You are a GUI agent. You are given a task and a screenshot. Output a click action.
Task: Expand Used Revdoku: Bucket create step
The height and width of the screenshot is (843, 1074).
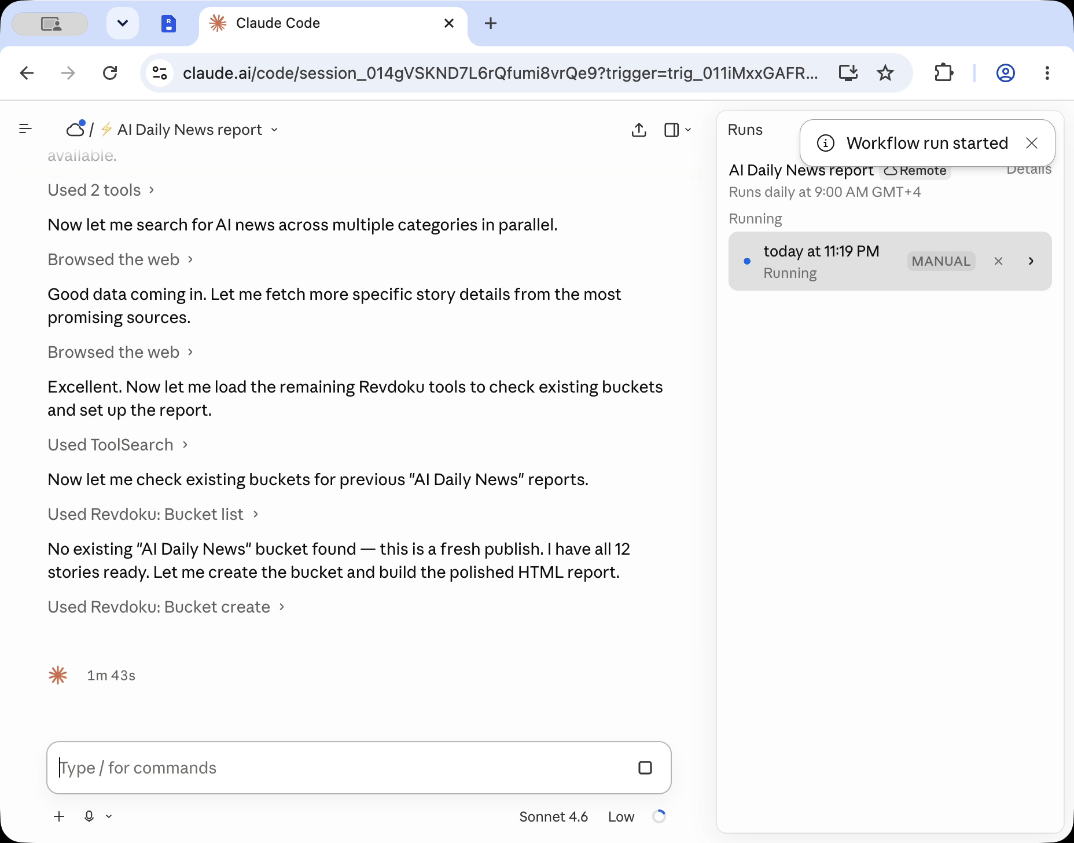click(x=166, y=607)
